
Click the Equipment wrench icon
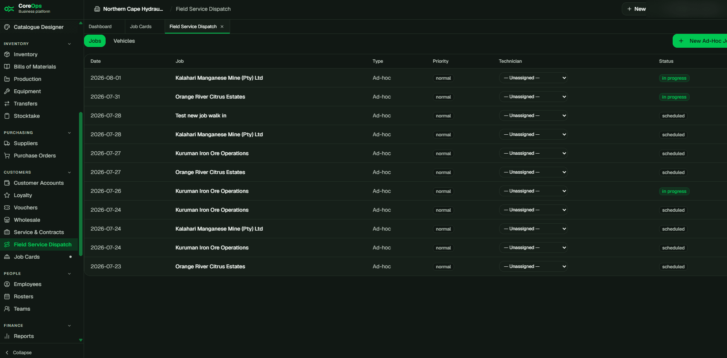point(7,91)
